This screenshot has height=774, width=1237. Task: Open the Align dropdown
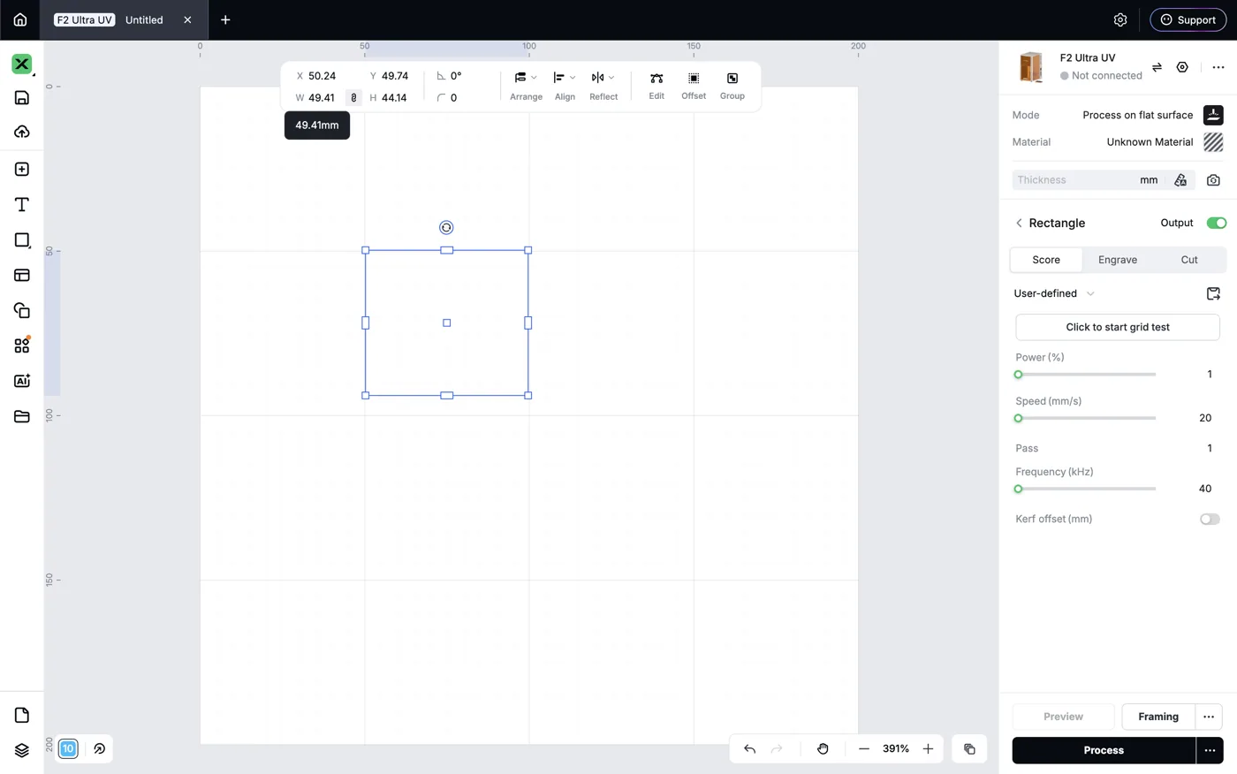tap(565, 86)
